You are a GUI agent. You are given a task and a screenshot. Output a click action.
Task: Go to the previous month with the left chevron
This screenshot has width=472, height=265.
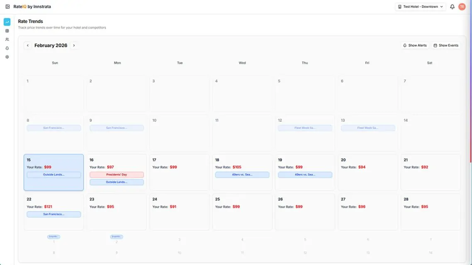27,45
